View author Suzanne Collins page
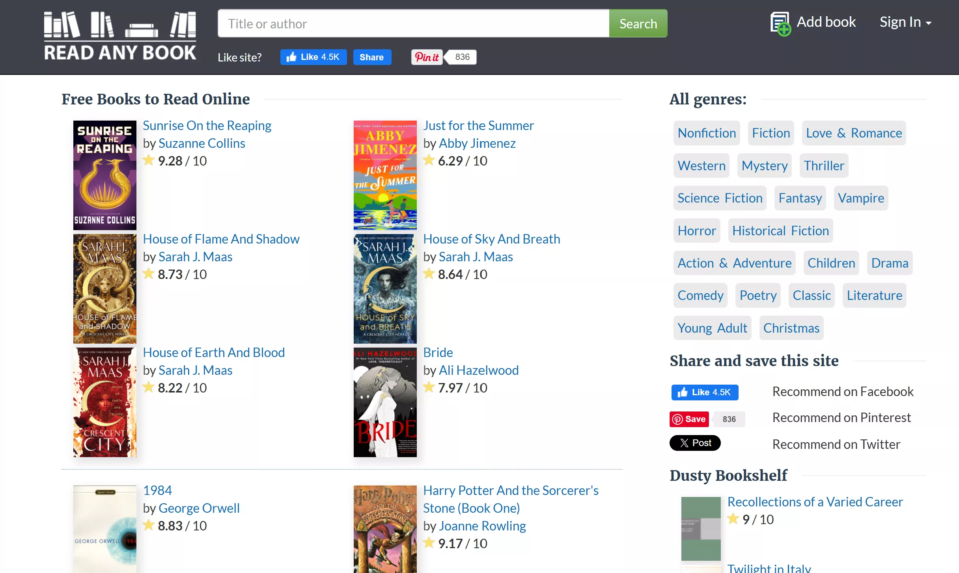The width and height of the screenshot is (959, 573). (202, 143)
